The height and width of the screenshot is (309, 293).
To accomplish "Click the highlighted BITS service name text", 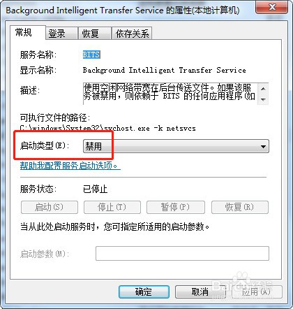I will pyautogui.click(x=91, y=55).
